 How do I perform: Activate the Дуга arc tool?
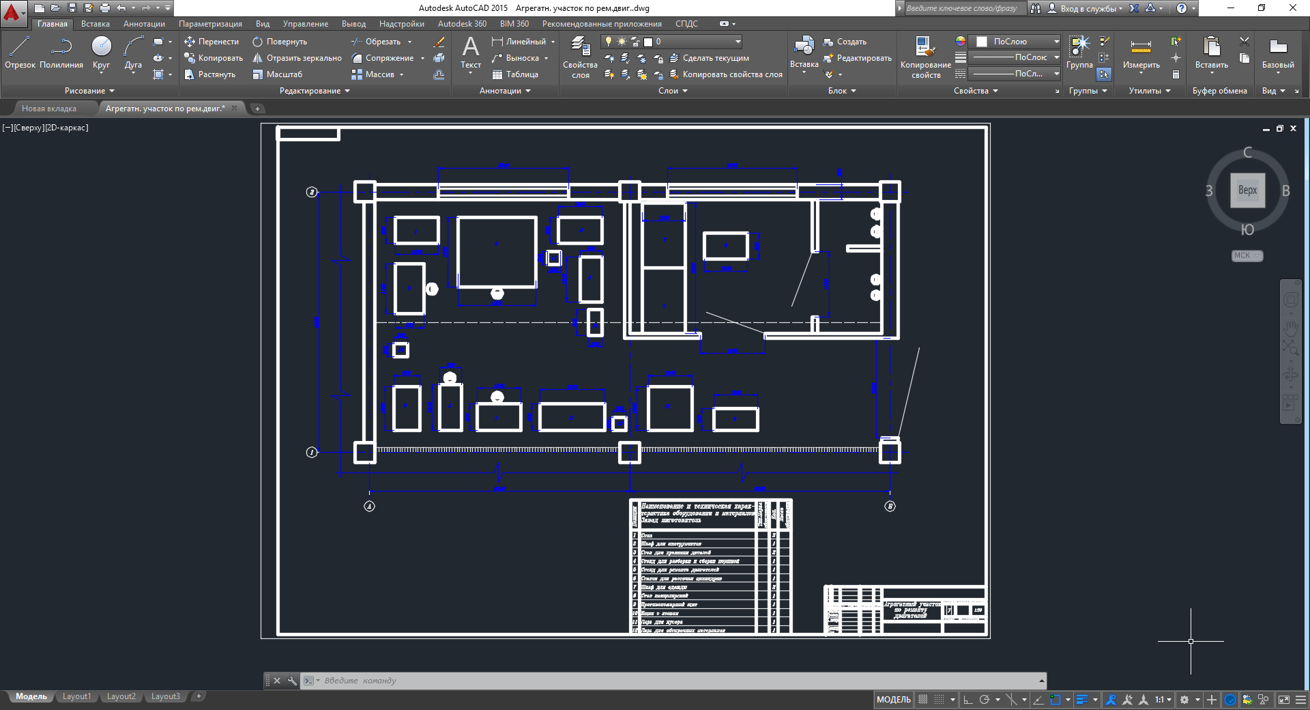coord(133,53)
